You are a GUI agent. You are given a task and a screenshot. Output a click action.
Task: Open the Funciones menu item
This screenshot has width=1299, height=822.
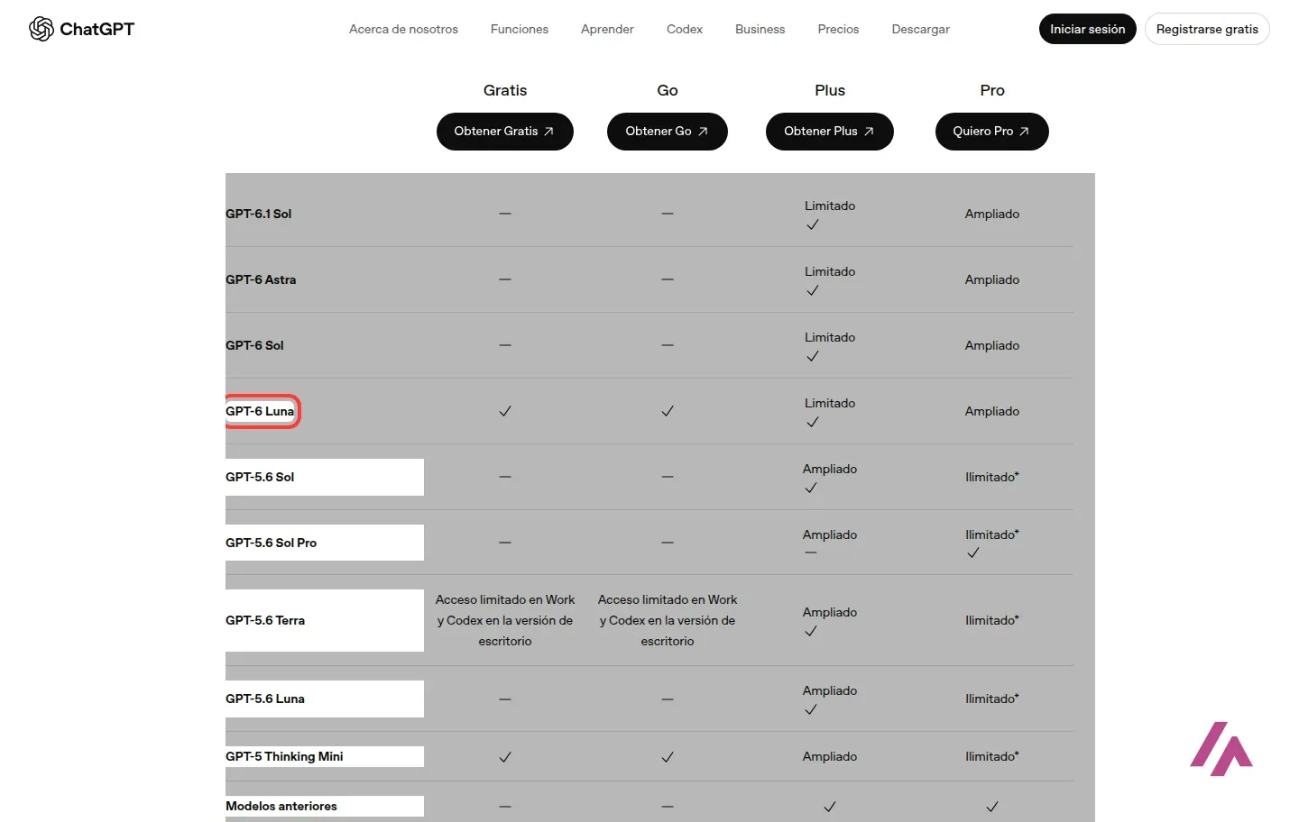[x=520, y=29]
